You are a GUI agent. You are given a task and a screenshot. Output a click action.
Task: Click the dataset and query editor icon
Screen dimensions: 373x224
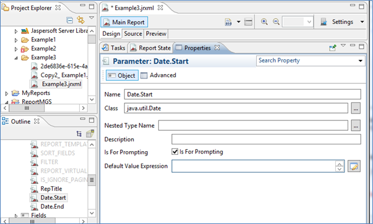pyautogui.click(x=228, y=22)
